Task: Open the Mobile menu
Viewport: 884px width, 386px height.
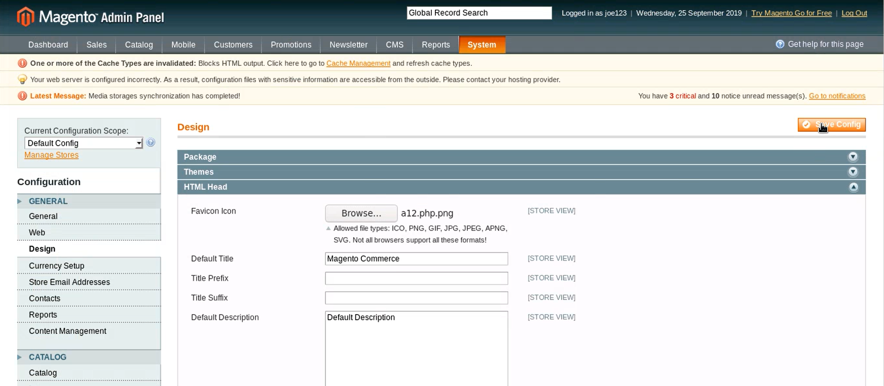Action: coord(183,45)
